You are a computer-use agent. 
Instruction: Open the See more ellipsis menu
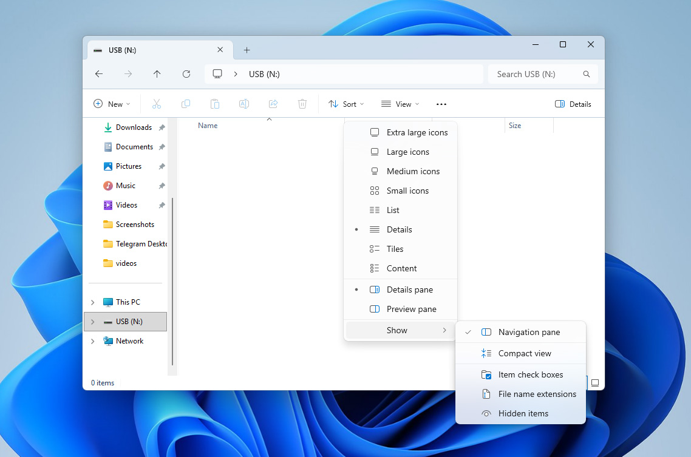tap(441, 103)
